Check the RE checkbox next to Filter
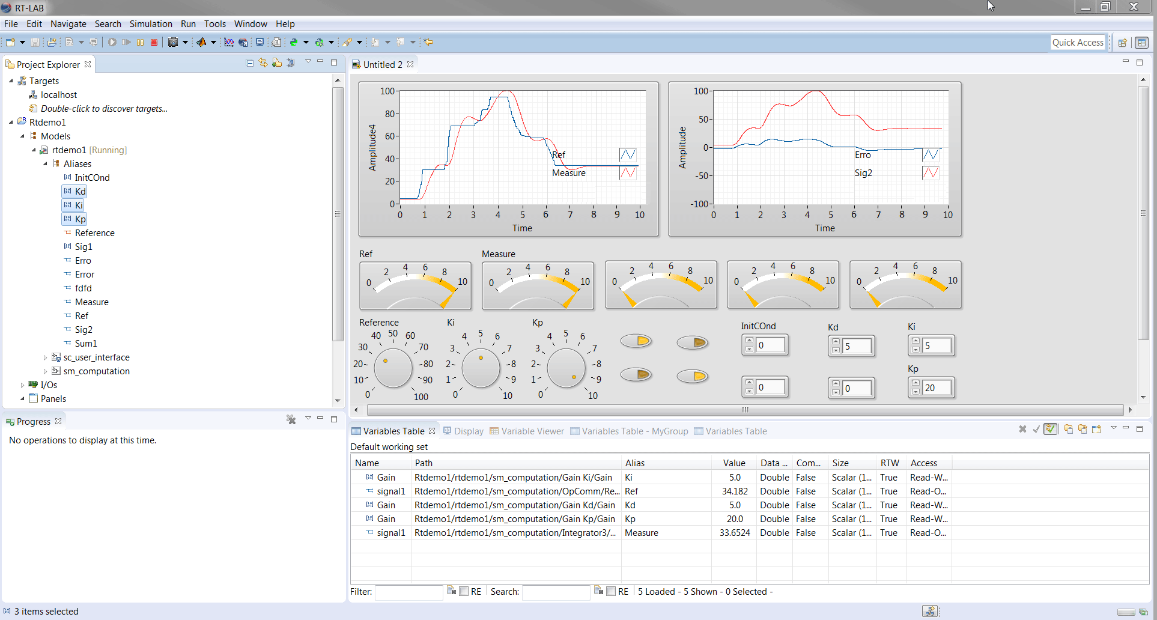Image resolution: width=1157 pixels, height=620 pixels. [464, 592]
